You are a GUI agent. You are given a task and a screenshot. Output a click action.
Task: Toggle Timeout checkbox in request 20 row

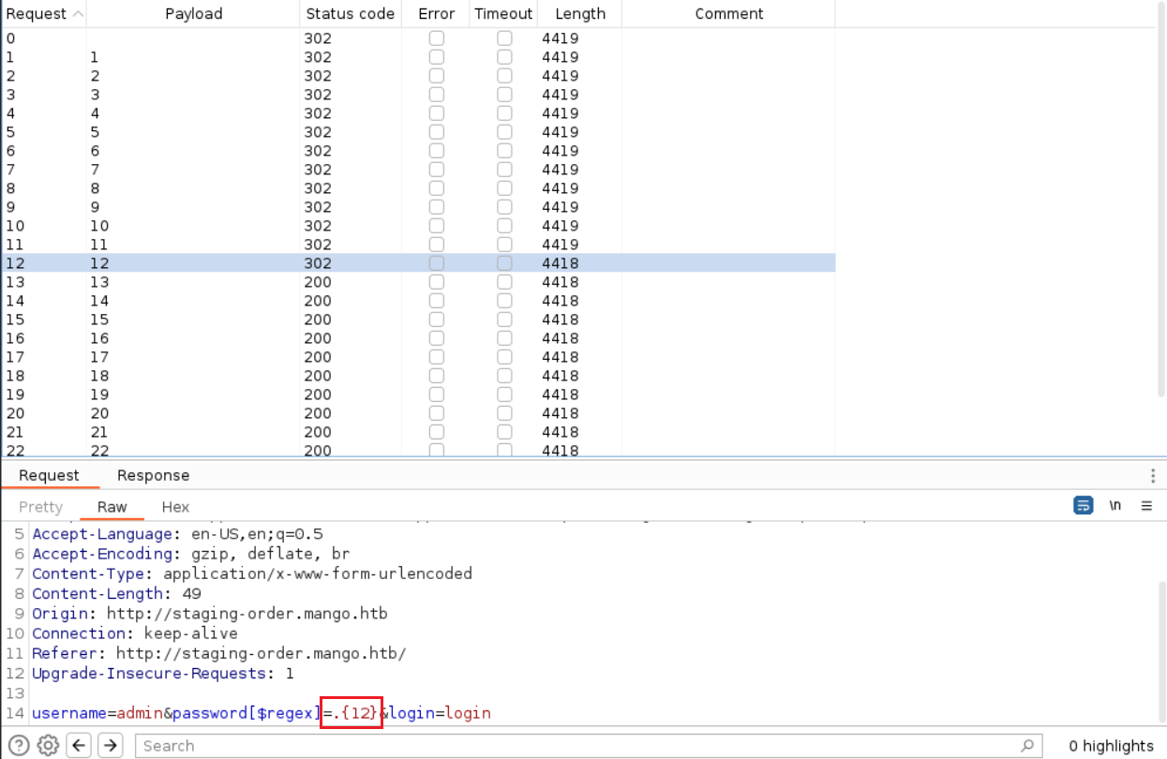click(504, 413)
